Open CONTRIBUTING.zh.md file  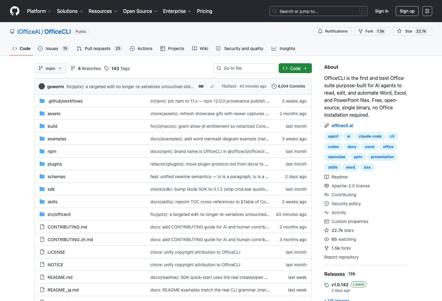(70, 240)
